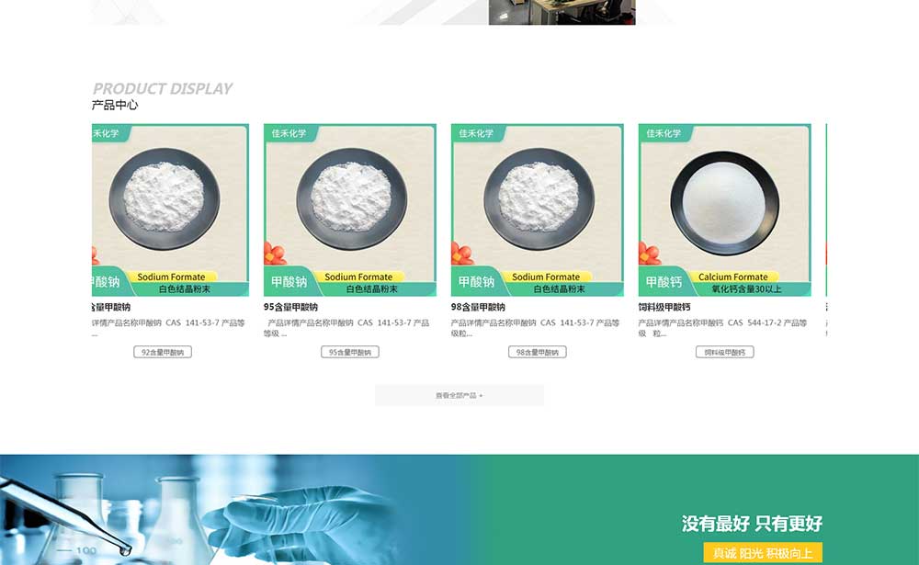Open the 98含量甲酸钠 description text
The height and width of the screenshot is (565, 919).
[x=536, y=328]
